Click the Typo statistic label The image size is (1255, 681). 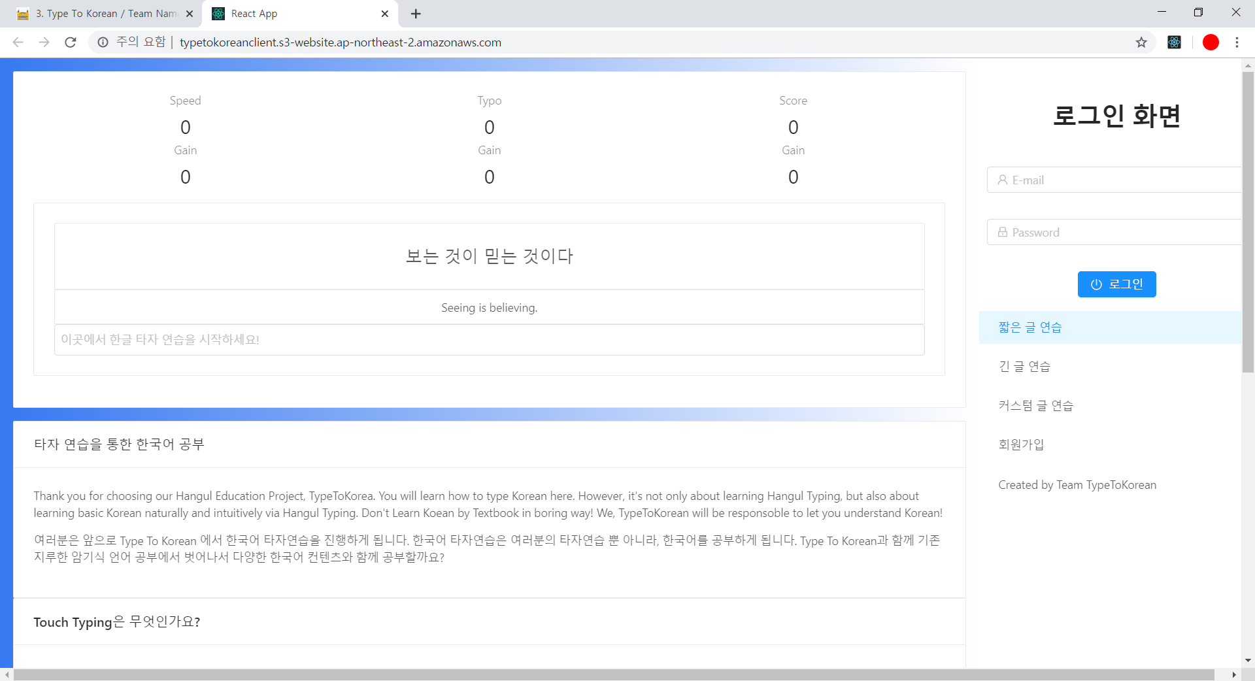[x=489, y=101]
